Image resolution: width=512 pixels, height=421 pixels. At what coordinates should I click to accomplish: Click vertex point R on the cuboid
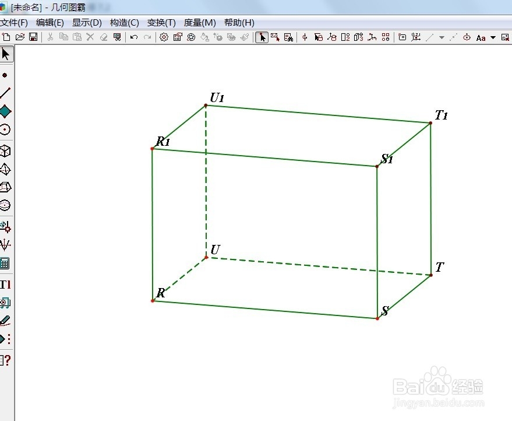point(153,301)
